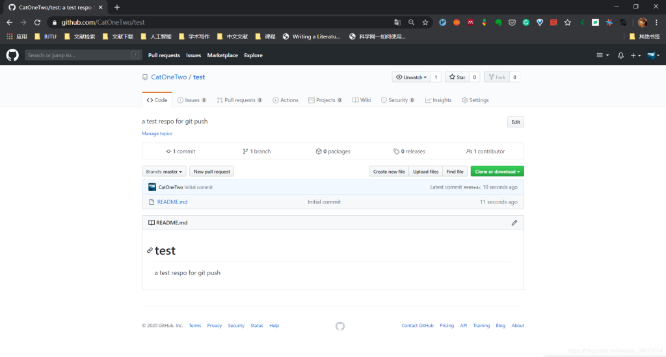Click the README.md file icon in file list
The height and width of the screenshot is (357, 666).
151,202
